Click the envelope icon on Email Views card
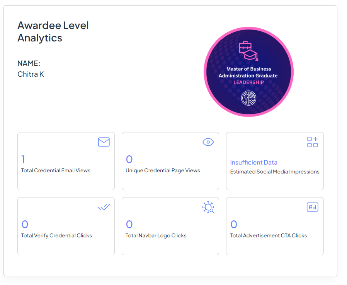The height and width of the screenshot is (285, 347). click(104, 142)
